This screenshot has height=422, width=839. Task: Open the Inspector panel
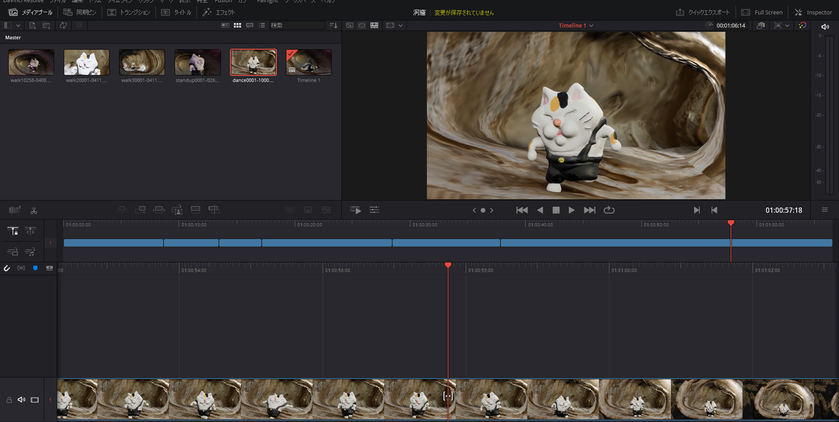pos(813,13)
